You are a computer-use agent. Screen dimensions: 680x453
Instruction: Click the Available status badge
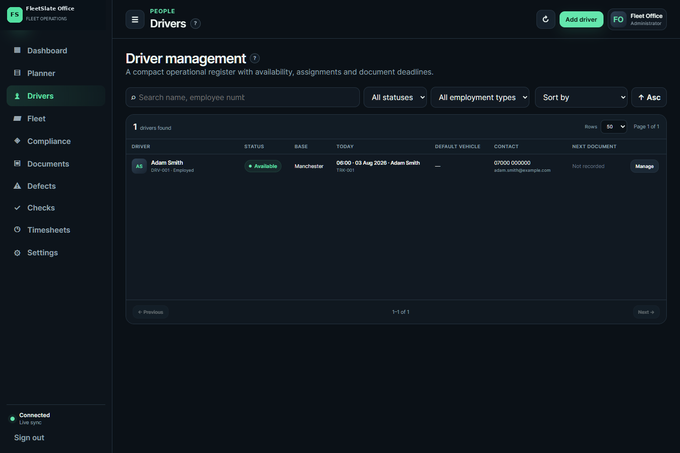(x=263, y=166)
